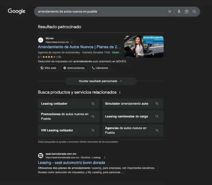Image resolution: width=212 pixels, height=185 pixels.
Task: Click the seat-bonndorada.com.mx breadcrumb URL
Action: pyautogui.click(x=73, y=157)
